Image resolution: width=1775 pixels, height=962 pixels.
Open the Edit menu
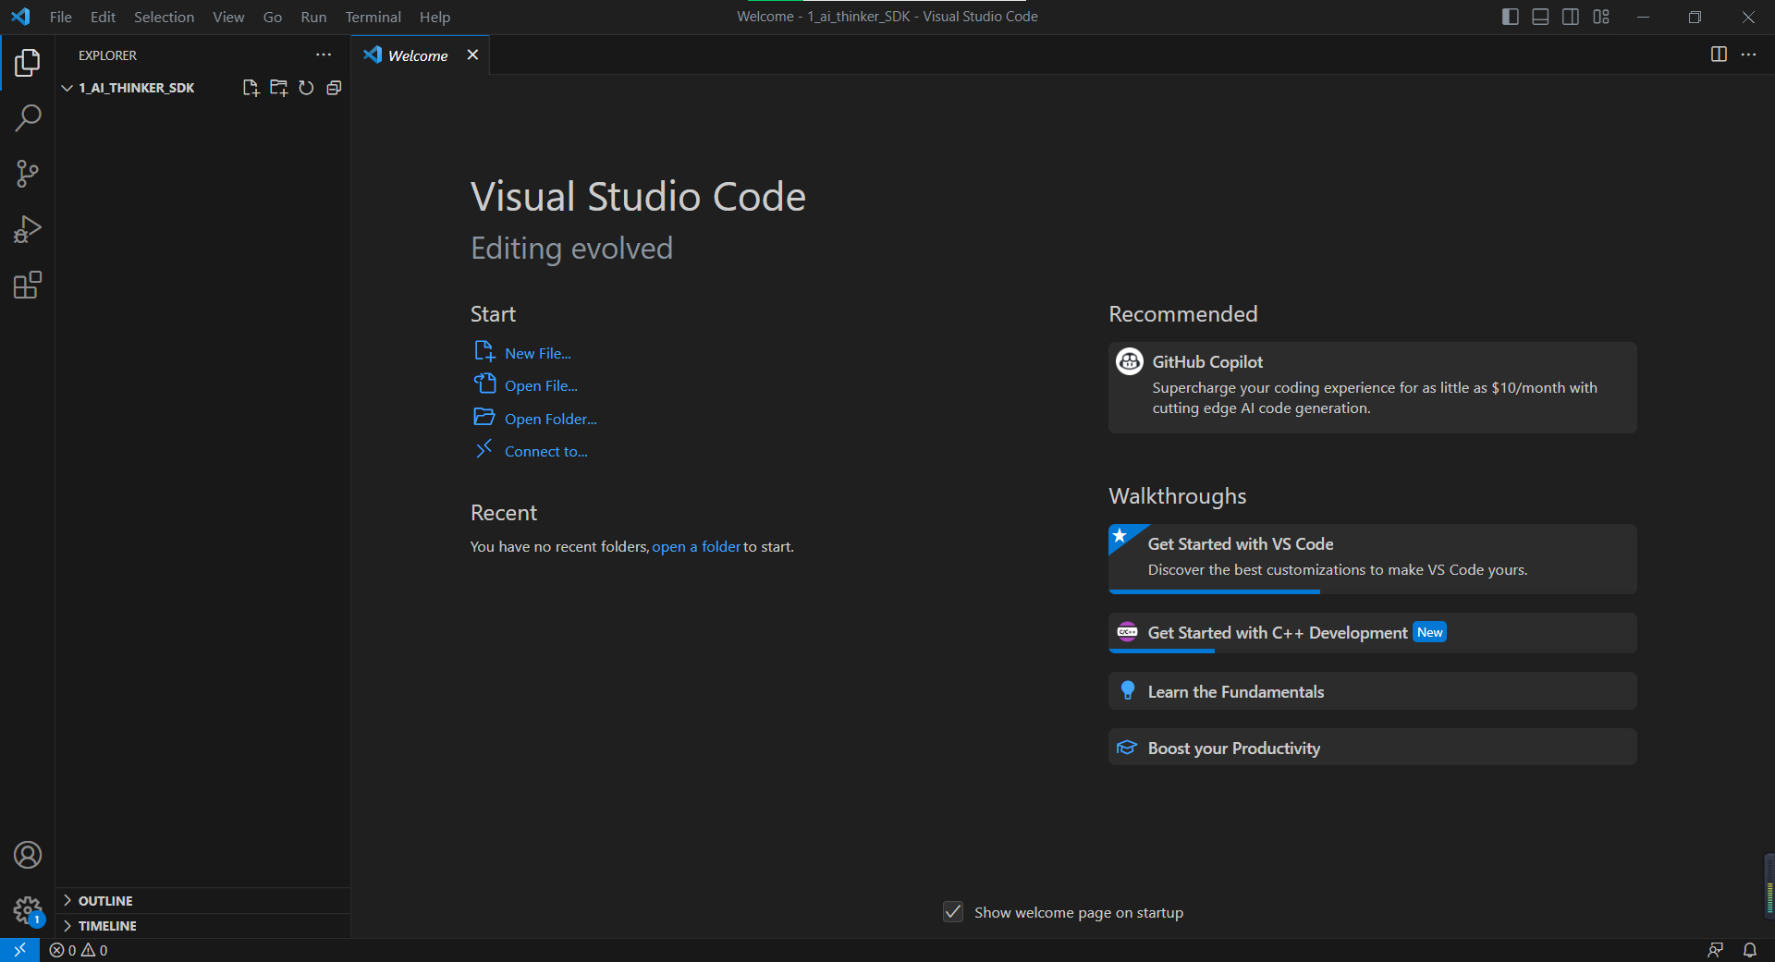point(103,17)
